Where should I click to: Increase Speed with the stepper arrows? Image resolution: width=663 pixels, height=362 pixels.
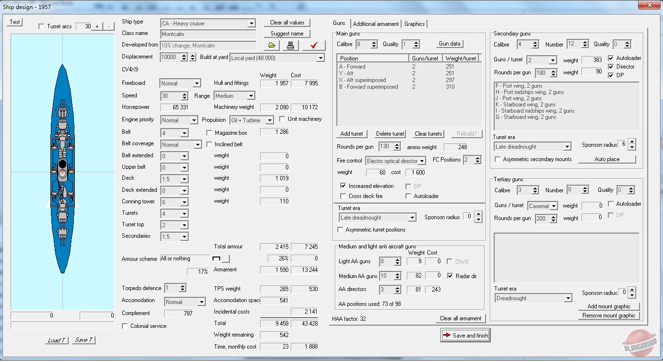(x=184, y=94)
